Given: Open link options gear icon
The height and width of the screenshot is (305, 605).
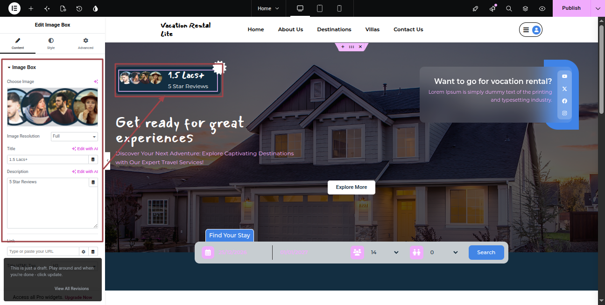Looking at the screenshot, I should tap(84, 251).
